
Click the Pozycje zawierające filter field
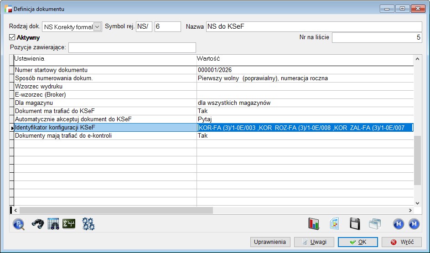tap(132, 47)
